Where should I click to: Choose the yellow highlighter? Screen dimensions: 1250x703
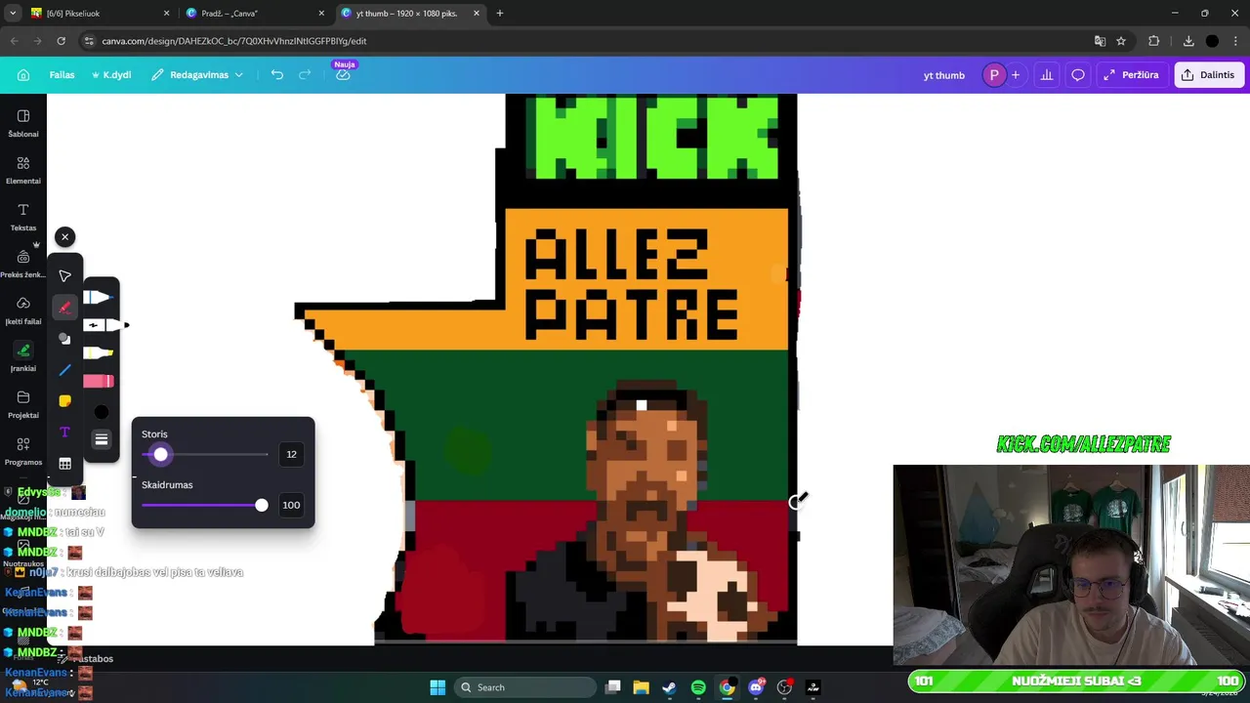(99, 353)
